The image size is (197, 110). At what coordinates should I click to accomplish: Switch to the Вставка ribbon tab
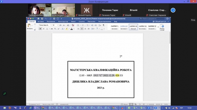tap(41, 22)
